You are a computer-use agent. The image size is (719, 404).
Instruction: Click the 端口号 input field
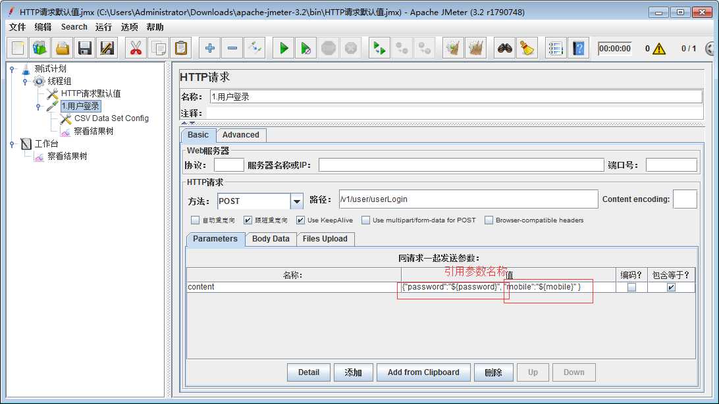coord(672,165)
